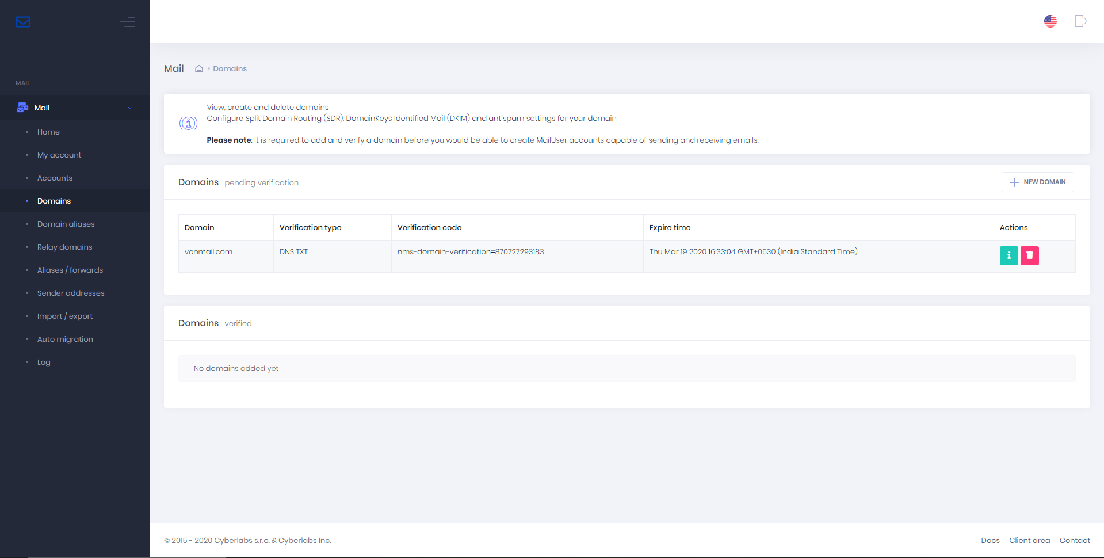Image resolution: width=1104 pixels, height=558 pixels.
Task: Open the US flag language selector
Action: (1050, 21)
